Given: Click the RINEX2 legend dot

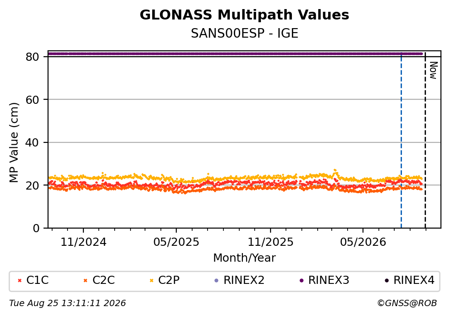Looking at the screenshot, I should pos(217,281).
